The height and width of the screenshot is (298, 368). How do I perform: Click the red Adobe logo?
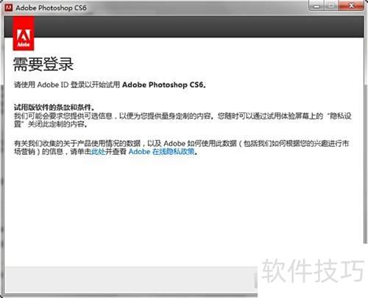[24, 34]
